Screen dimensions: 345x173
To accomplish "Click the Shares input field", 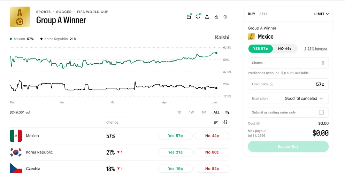I will (288, 63).
